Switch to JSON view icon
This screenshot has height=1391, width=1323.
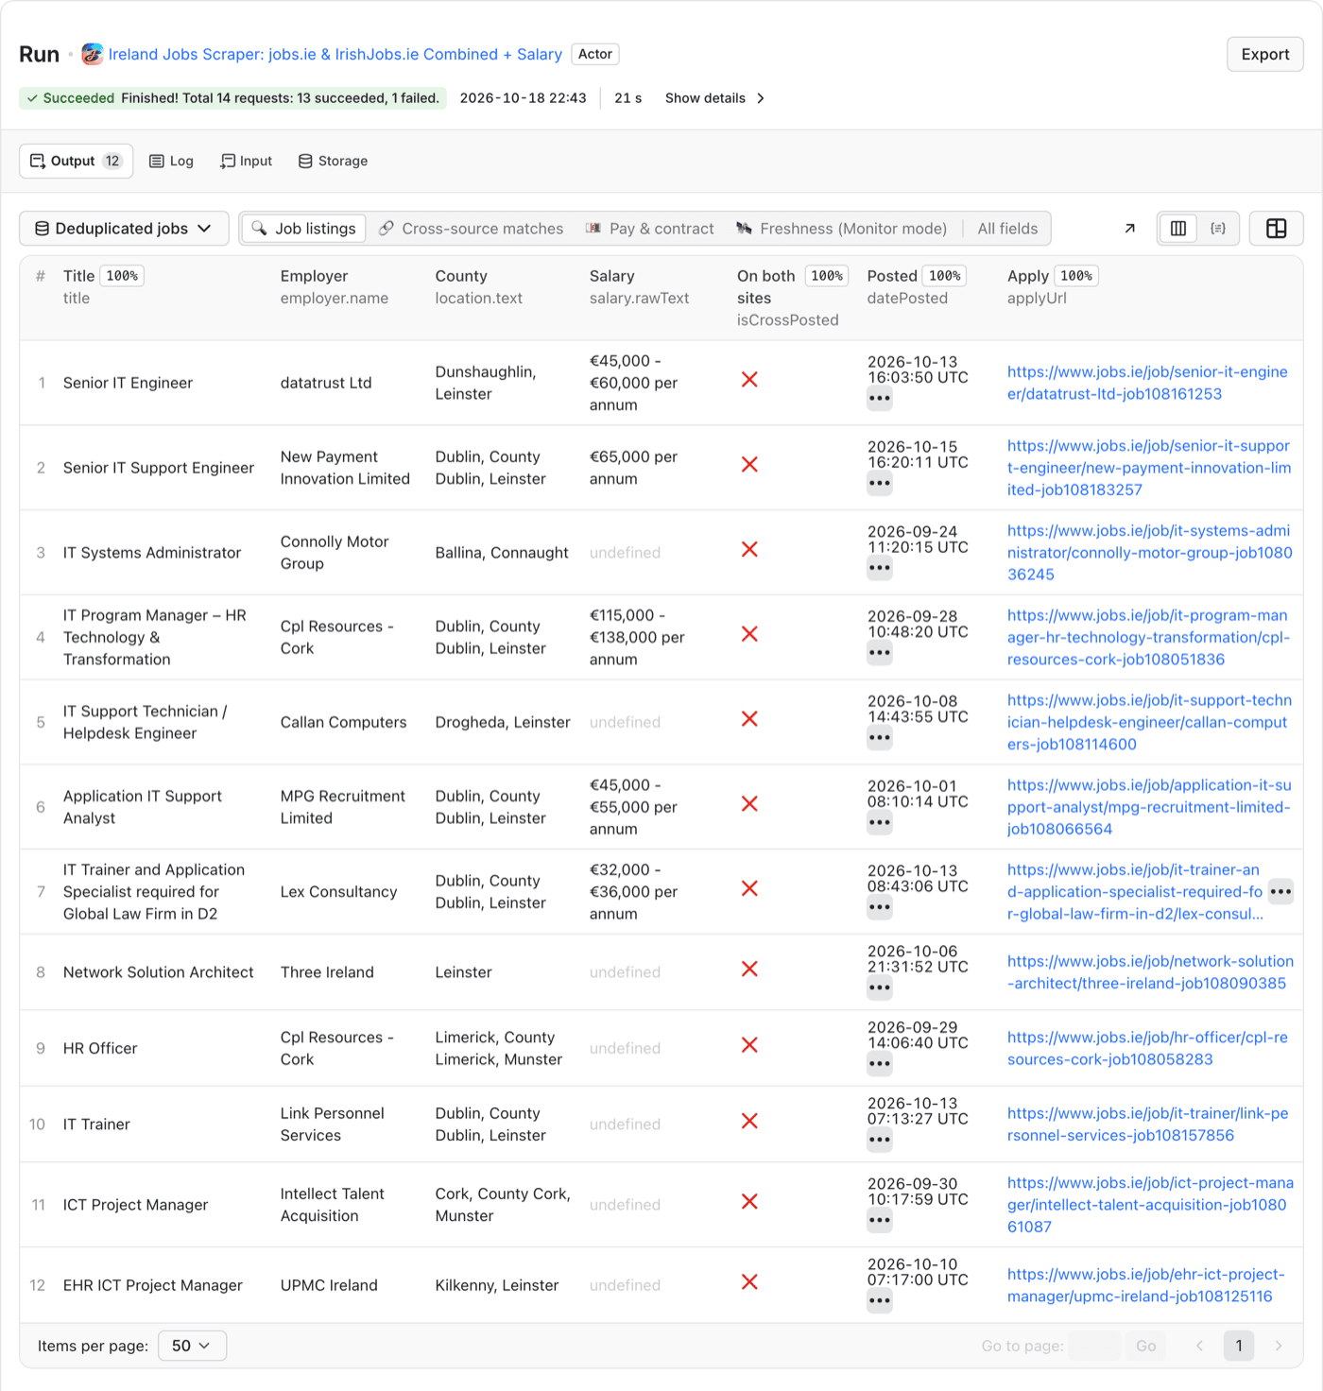point(1218,229)
